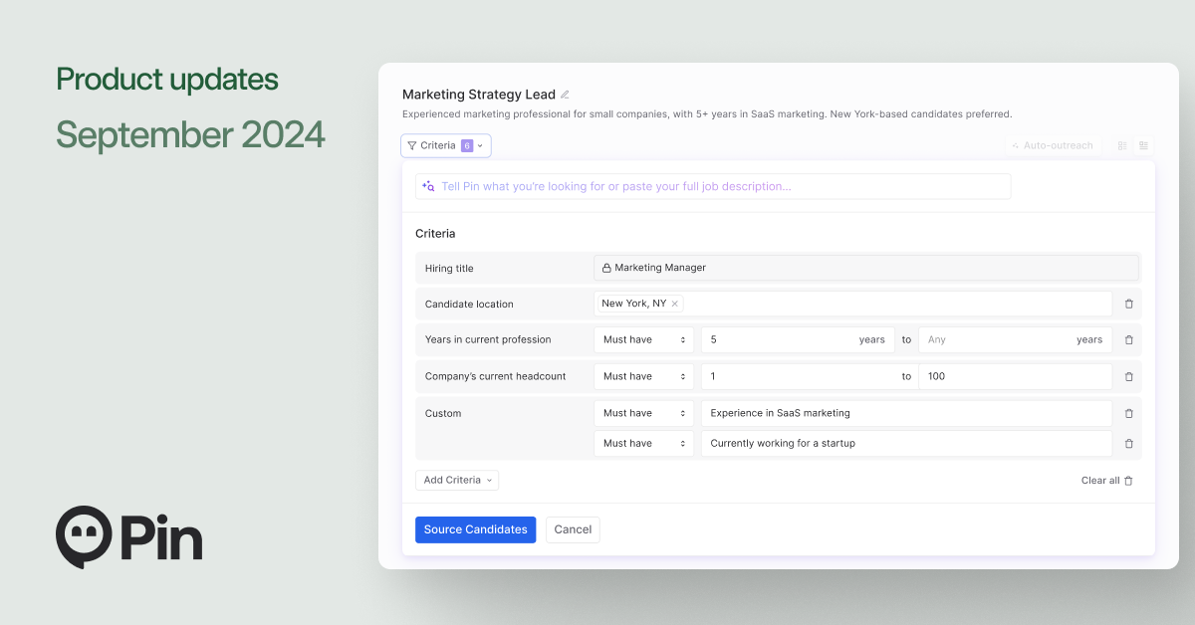Viewport: 1195px width, 625px height.
Task: Delete the Candidate location row via its trash icon
Action: [x=1128, y=304]
